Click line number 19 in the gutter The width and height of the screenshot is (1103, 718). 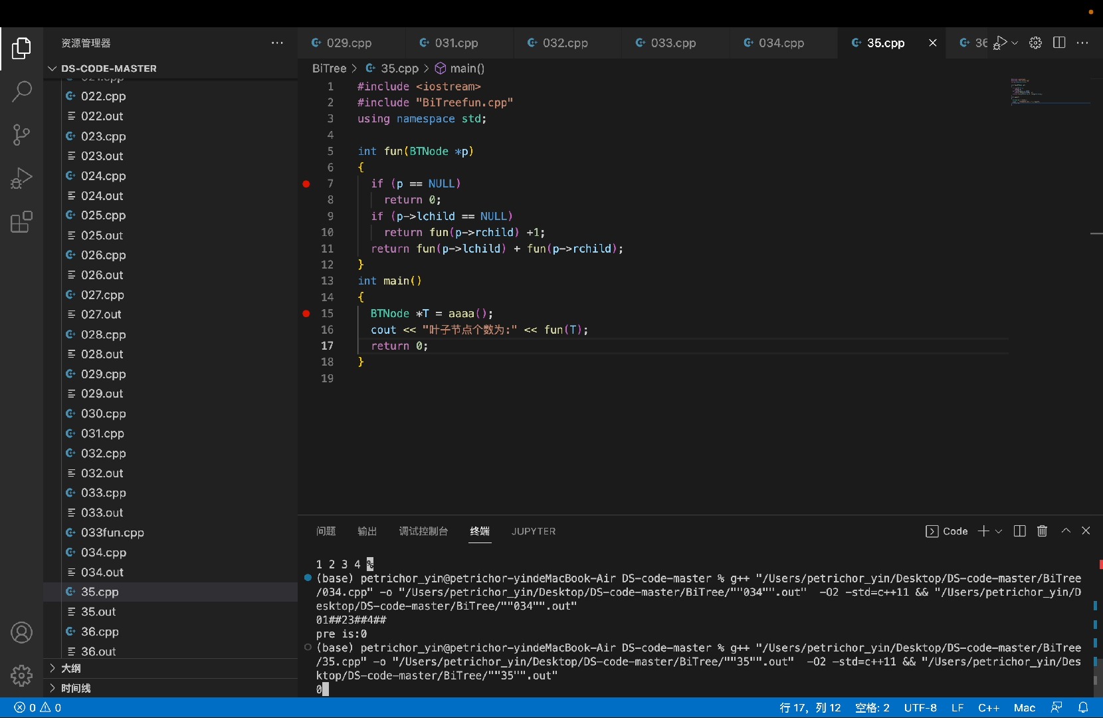[327, 379]
